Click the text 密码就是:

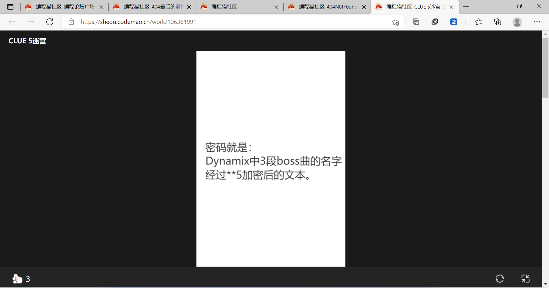tap(228, 147)
